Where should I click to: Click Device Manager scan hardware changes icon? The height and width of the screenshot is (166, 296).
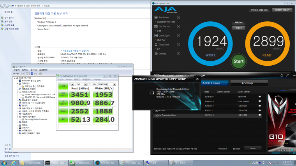[x=40, y=74]
